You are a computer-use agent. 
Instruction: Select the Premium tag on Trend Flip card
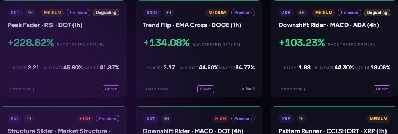[243, 13]
